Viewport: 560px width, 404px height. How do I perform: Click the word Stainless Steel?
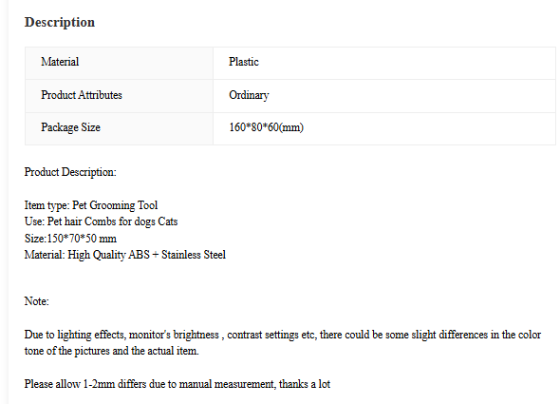click(x=194, y=255)
